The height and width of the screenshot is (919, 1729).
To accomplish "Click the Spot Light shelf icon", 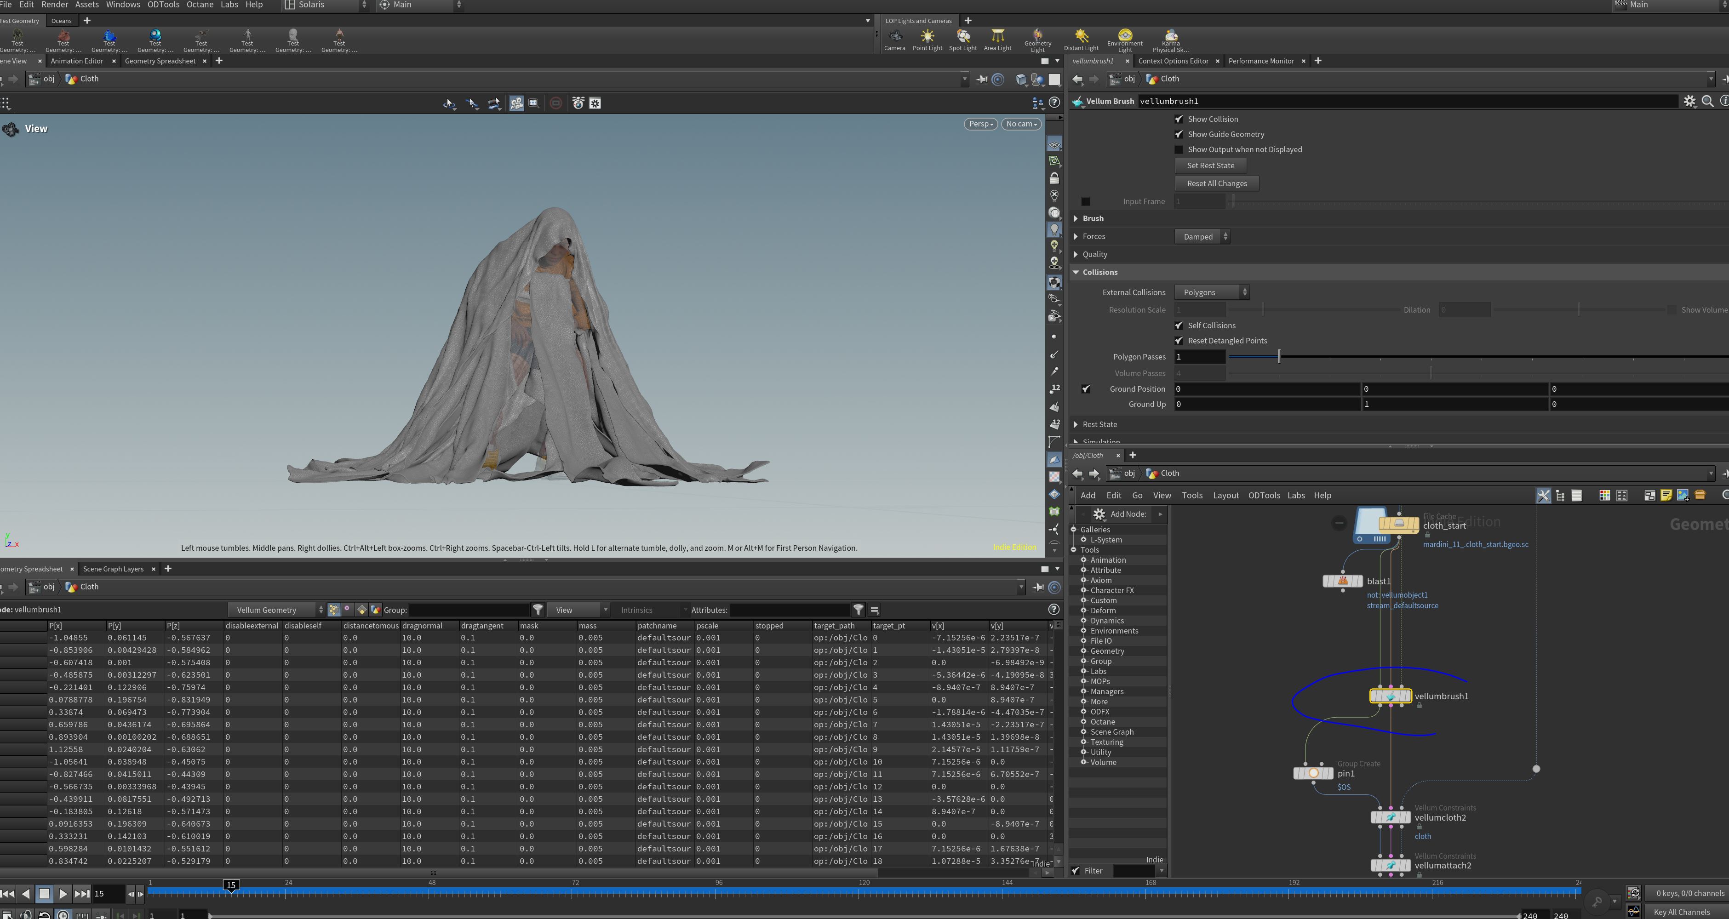I will [962, 40].
